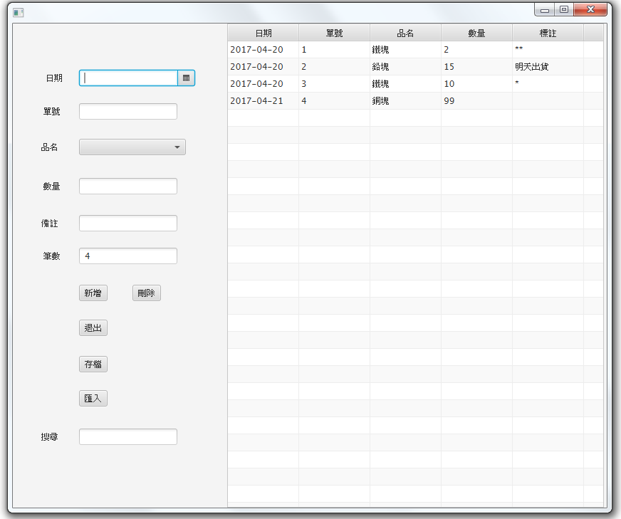Click the 存檔 save button
This screenshot has height=519, width=621.
tap(93, 364)
